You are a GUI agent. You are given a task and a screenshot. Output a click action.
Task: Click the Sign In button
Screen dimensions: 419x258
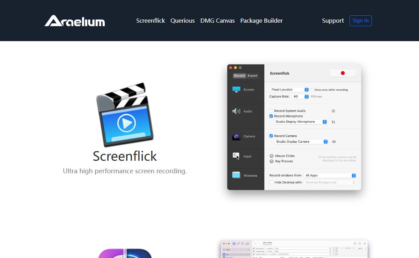point(361,21)
